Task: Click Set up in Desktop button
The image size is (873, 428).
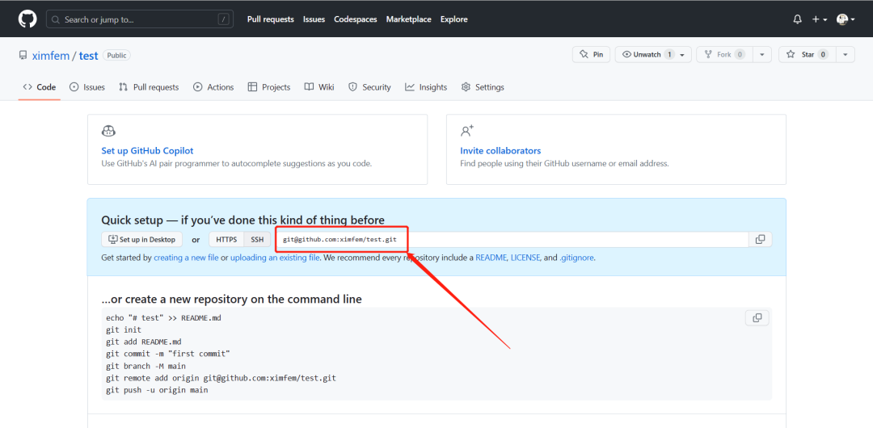Action: pyautogui.click(x=142, y=239)
